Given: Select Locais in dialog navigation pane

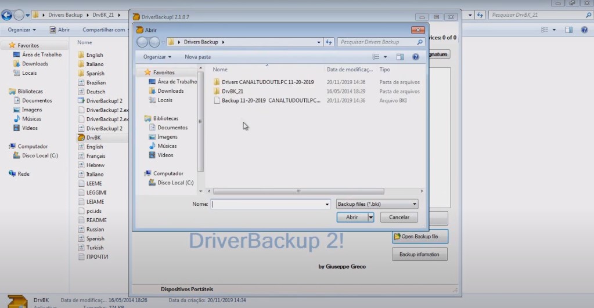Looking at the screenshot, I should (165, 100).
